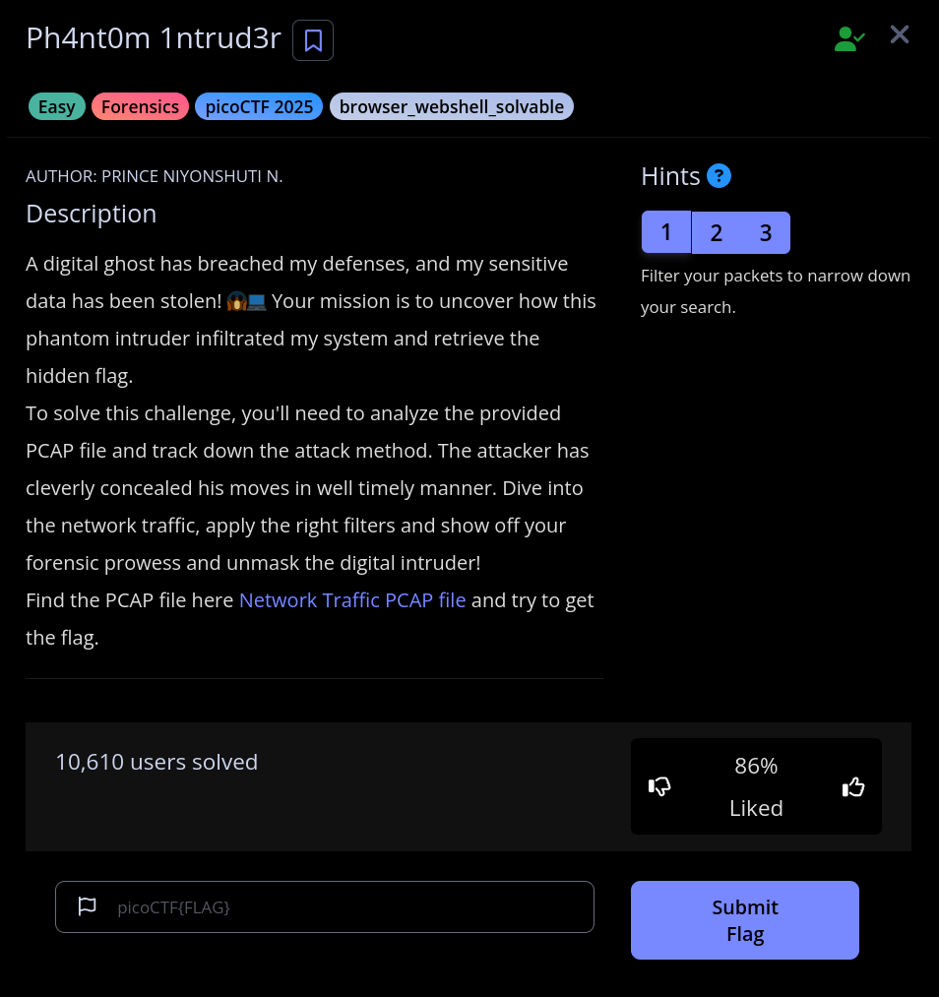
Task: Open hint tab 2
Action: [717, 232]
